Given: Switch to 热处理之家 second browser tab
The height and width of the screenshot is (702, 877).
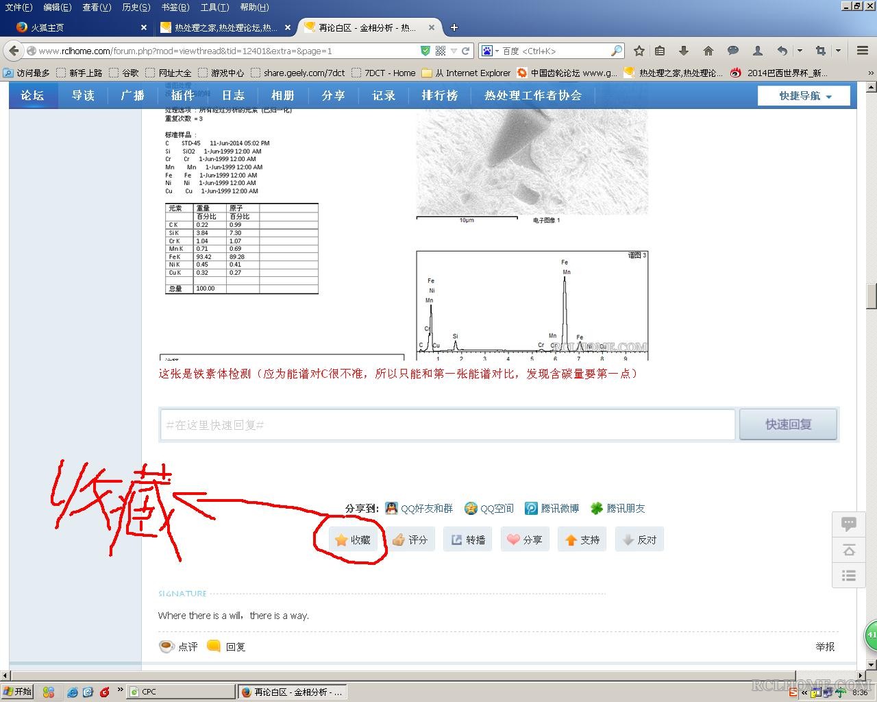Looking at the screenshot, I should tap(224, 27).
